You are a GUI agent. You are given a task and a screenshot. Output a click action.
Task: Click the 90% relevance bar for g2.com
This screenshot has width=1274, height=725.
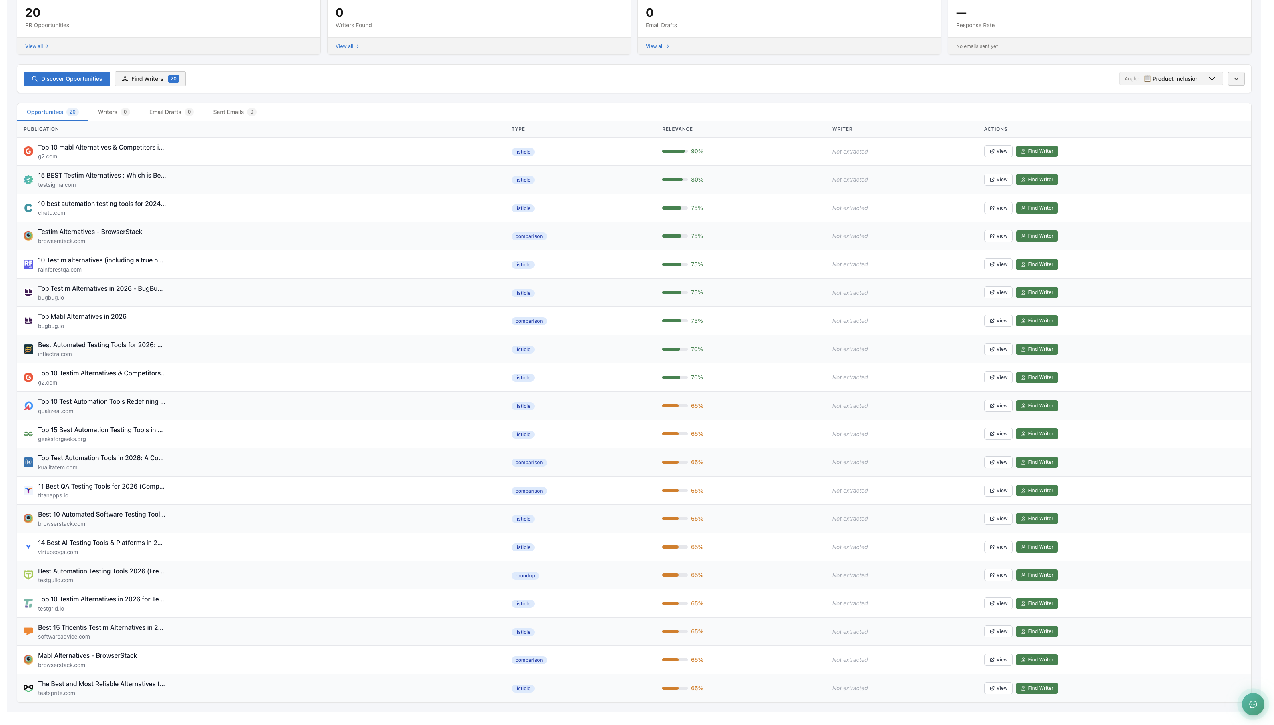(674, 151)
